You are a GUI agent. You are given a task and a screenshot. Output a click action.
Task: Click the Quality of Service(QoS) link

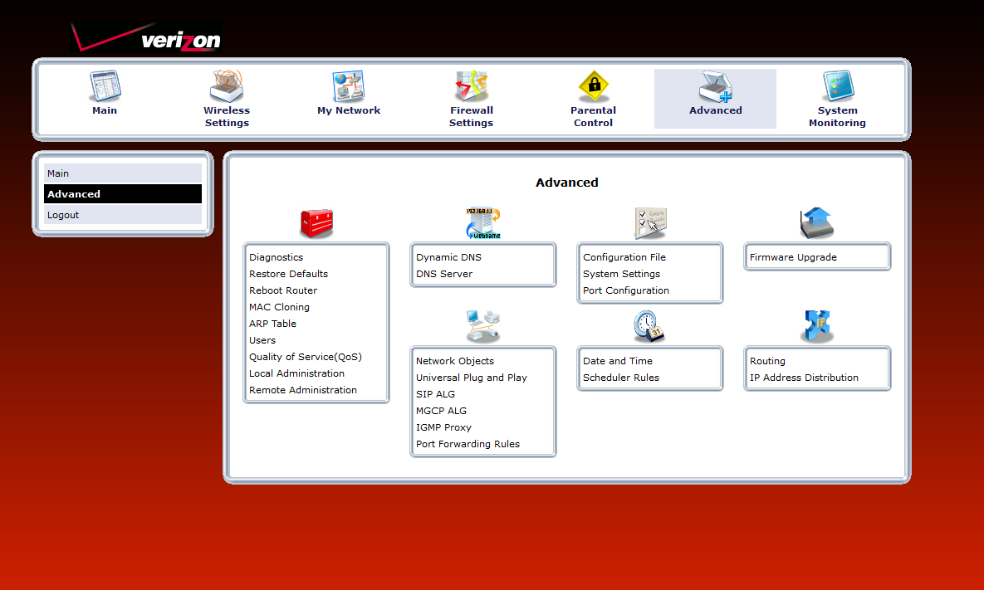coord(306,357)
